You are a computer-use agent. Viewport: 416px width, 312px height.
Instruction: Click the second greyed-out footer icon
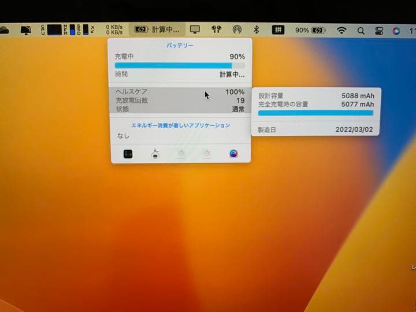[x=207, y=153]
